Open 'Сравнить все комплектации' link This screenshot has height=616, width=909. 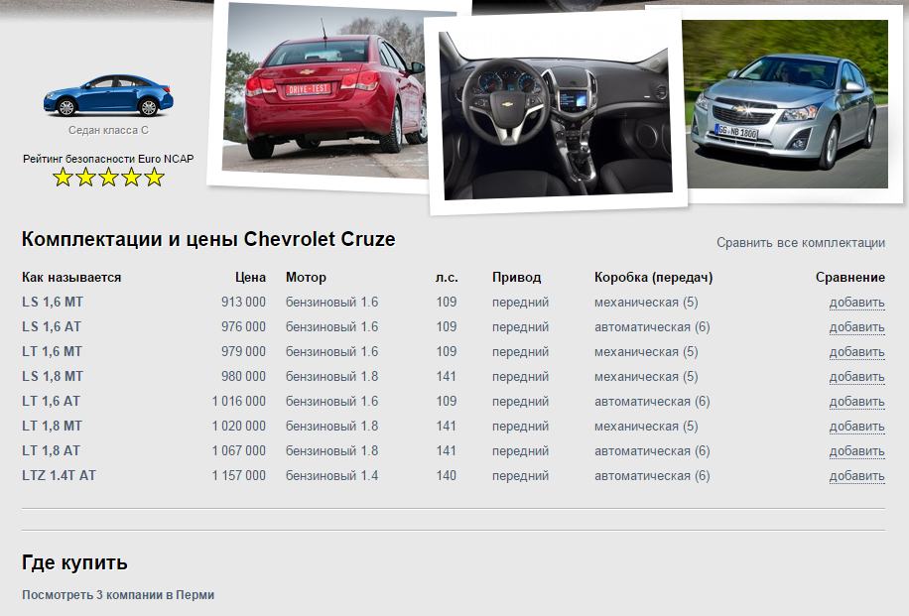click(801, 243)
